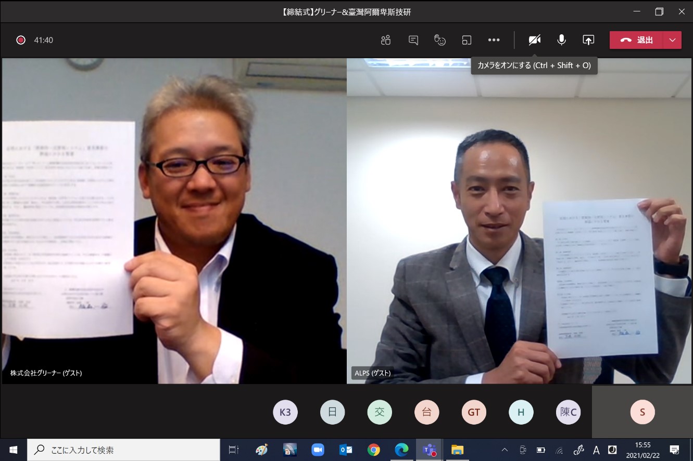Select participant avatar 台
The image size is (693, 461).
point(427,413)
